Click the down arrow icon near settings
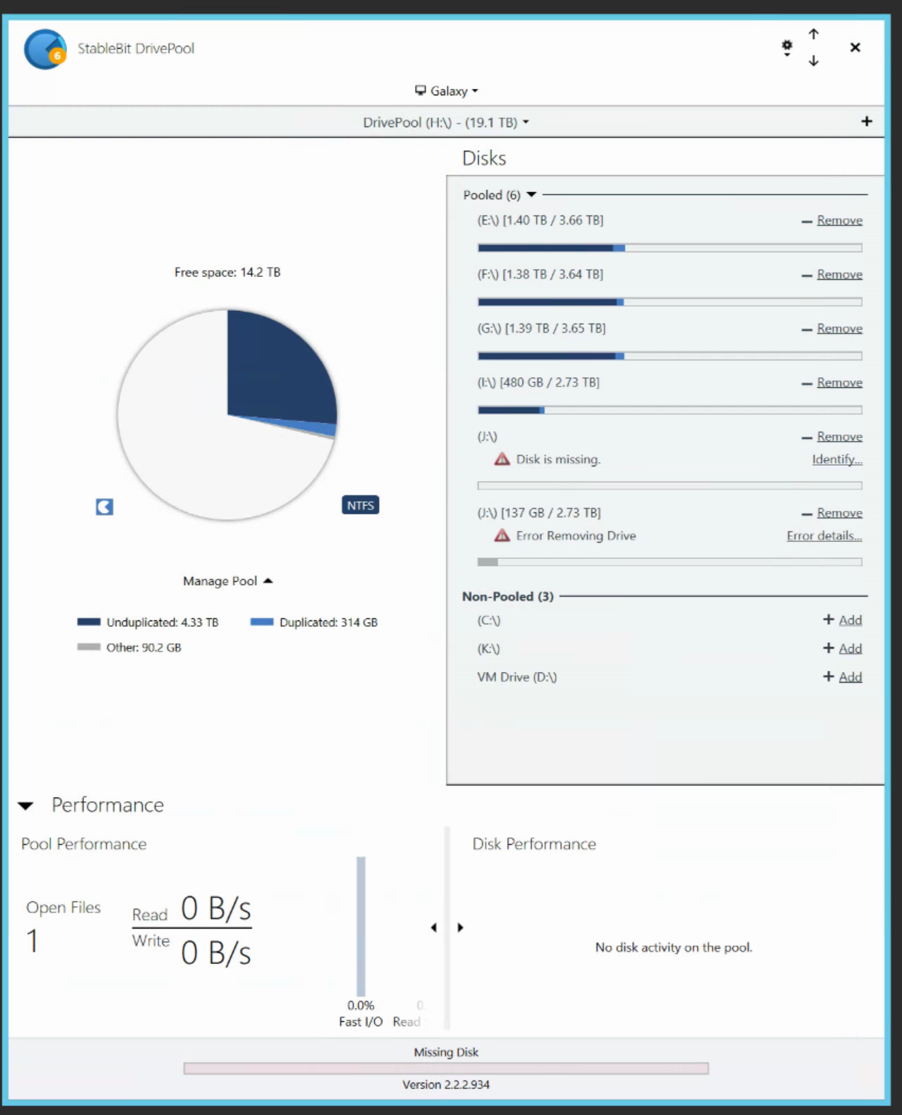 pyautogui.click(x=814, y=61)
